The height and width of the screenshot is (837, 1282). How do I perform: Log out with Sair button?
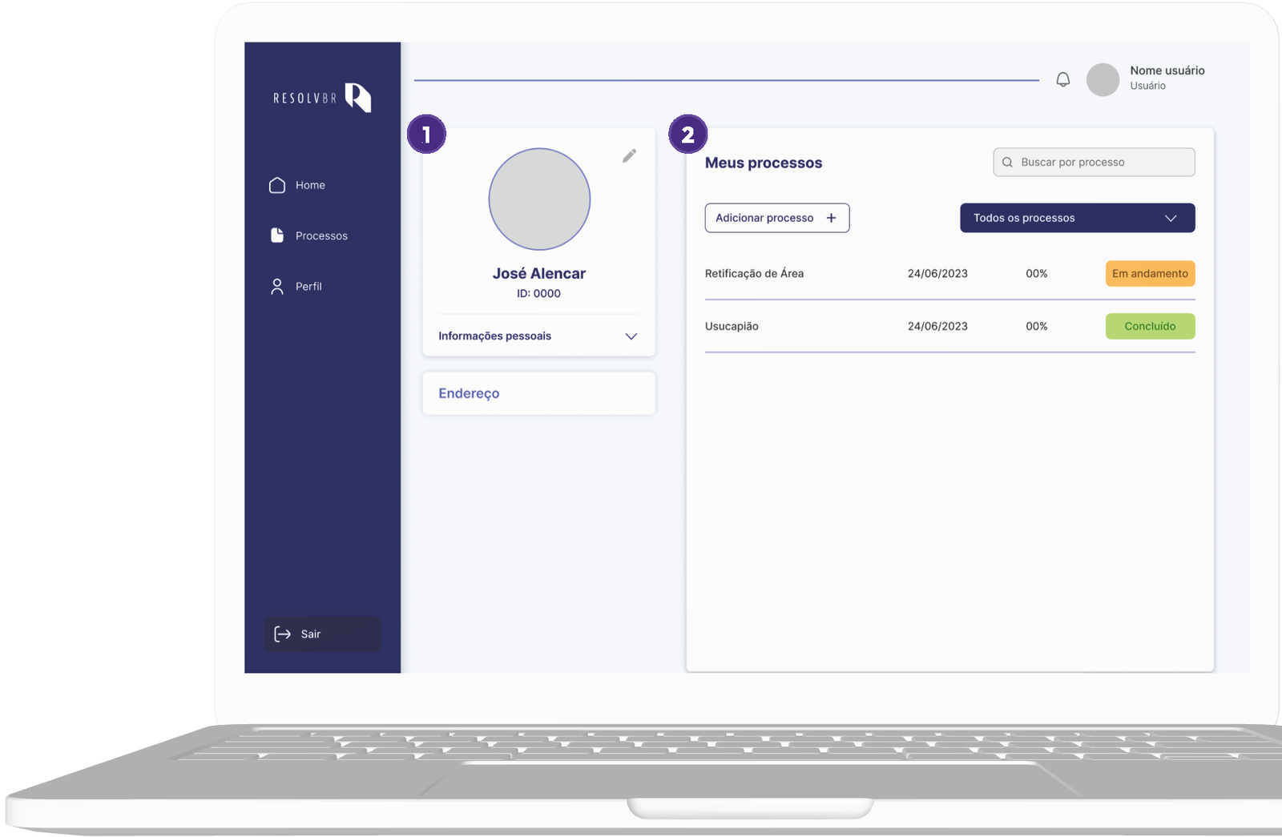[x=322, y=634]
